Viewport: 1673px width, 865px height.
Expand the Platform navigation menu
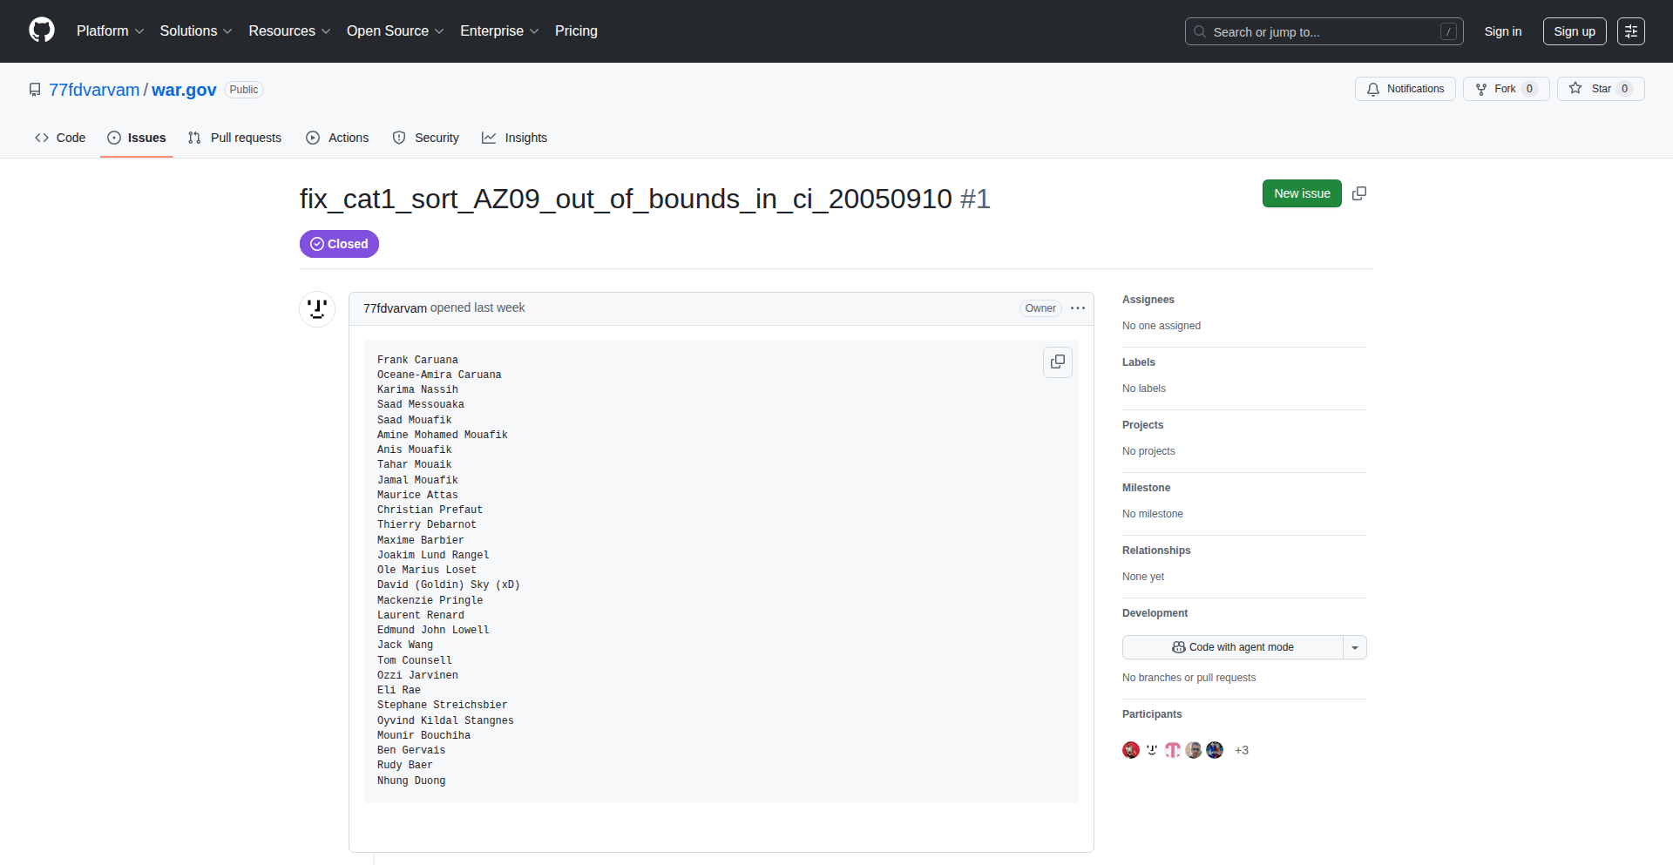[110, 31]
